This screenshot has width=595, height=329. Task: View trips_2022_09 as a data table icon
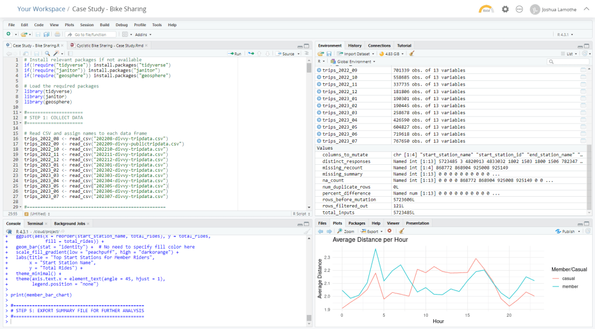(583, 70)
